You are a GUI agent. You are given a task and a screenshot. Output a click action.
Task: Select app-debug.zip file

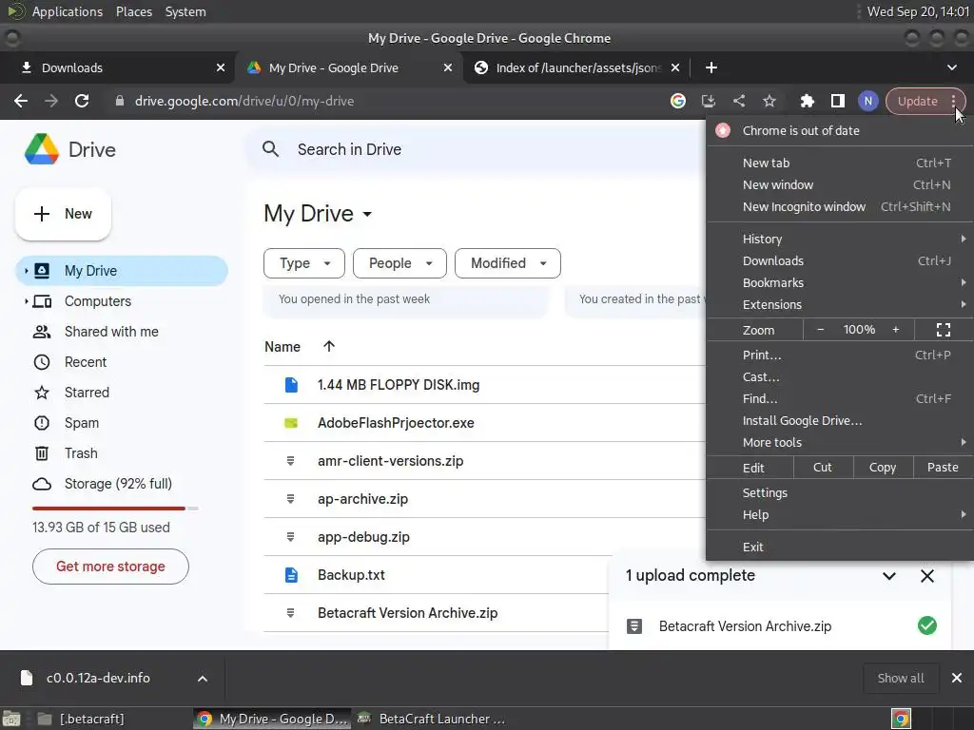pyautogui.click(x=484, y=537)
